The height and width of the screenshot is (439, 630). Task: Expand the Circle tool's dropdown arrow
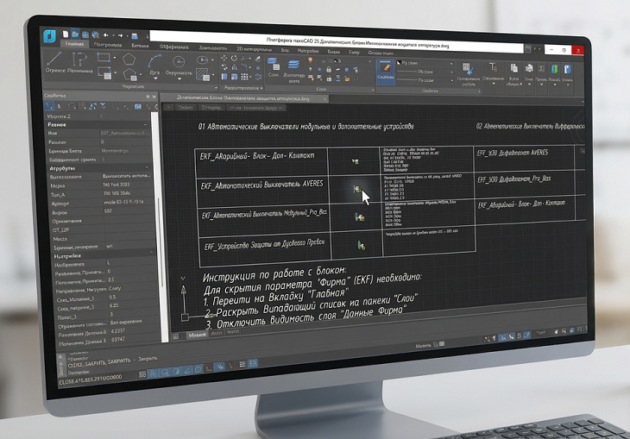point(180,78)
